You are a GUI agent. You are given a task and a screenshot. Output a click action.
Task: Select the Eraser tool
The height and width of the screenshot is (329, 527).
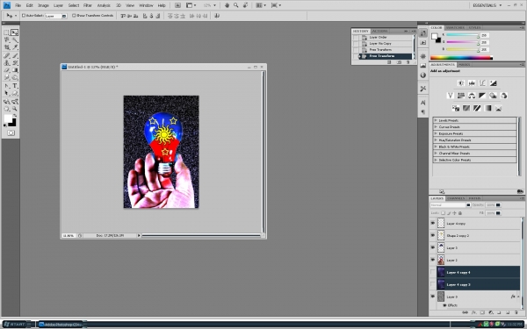click(x=6, y=70)
